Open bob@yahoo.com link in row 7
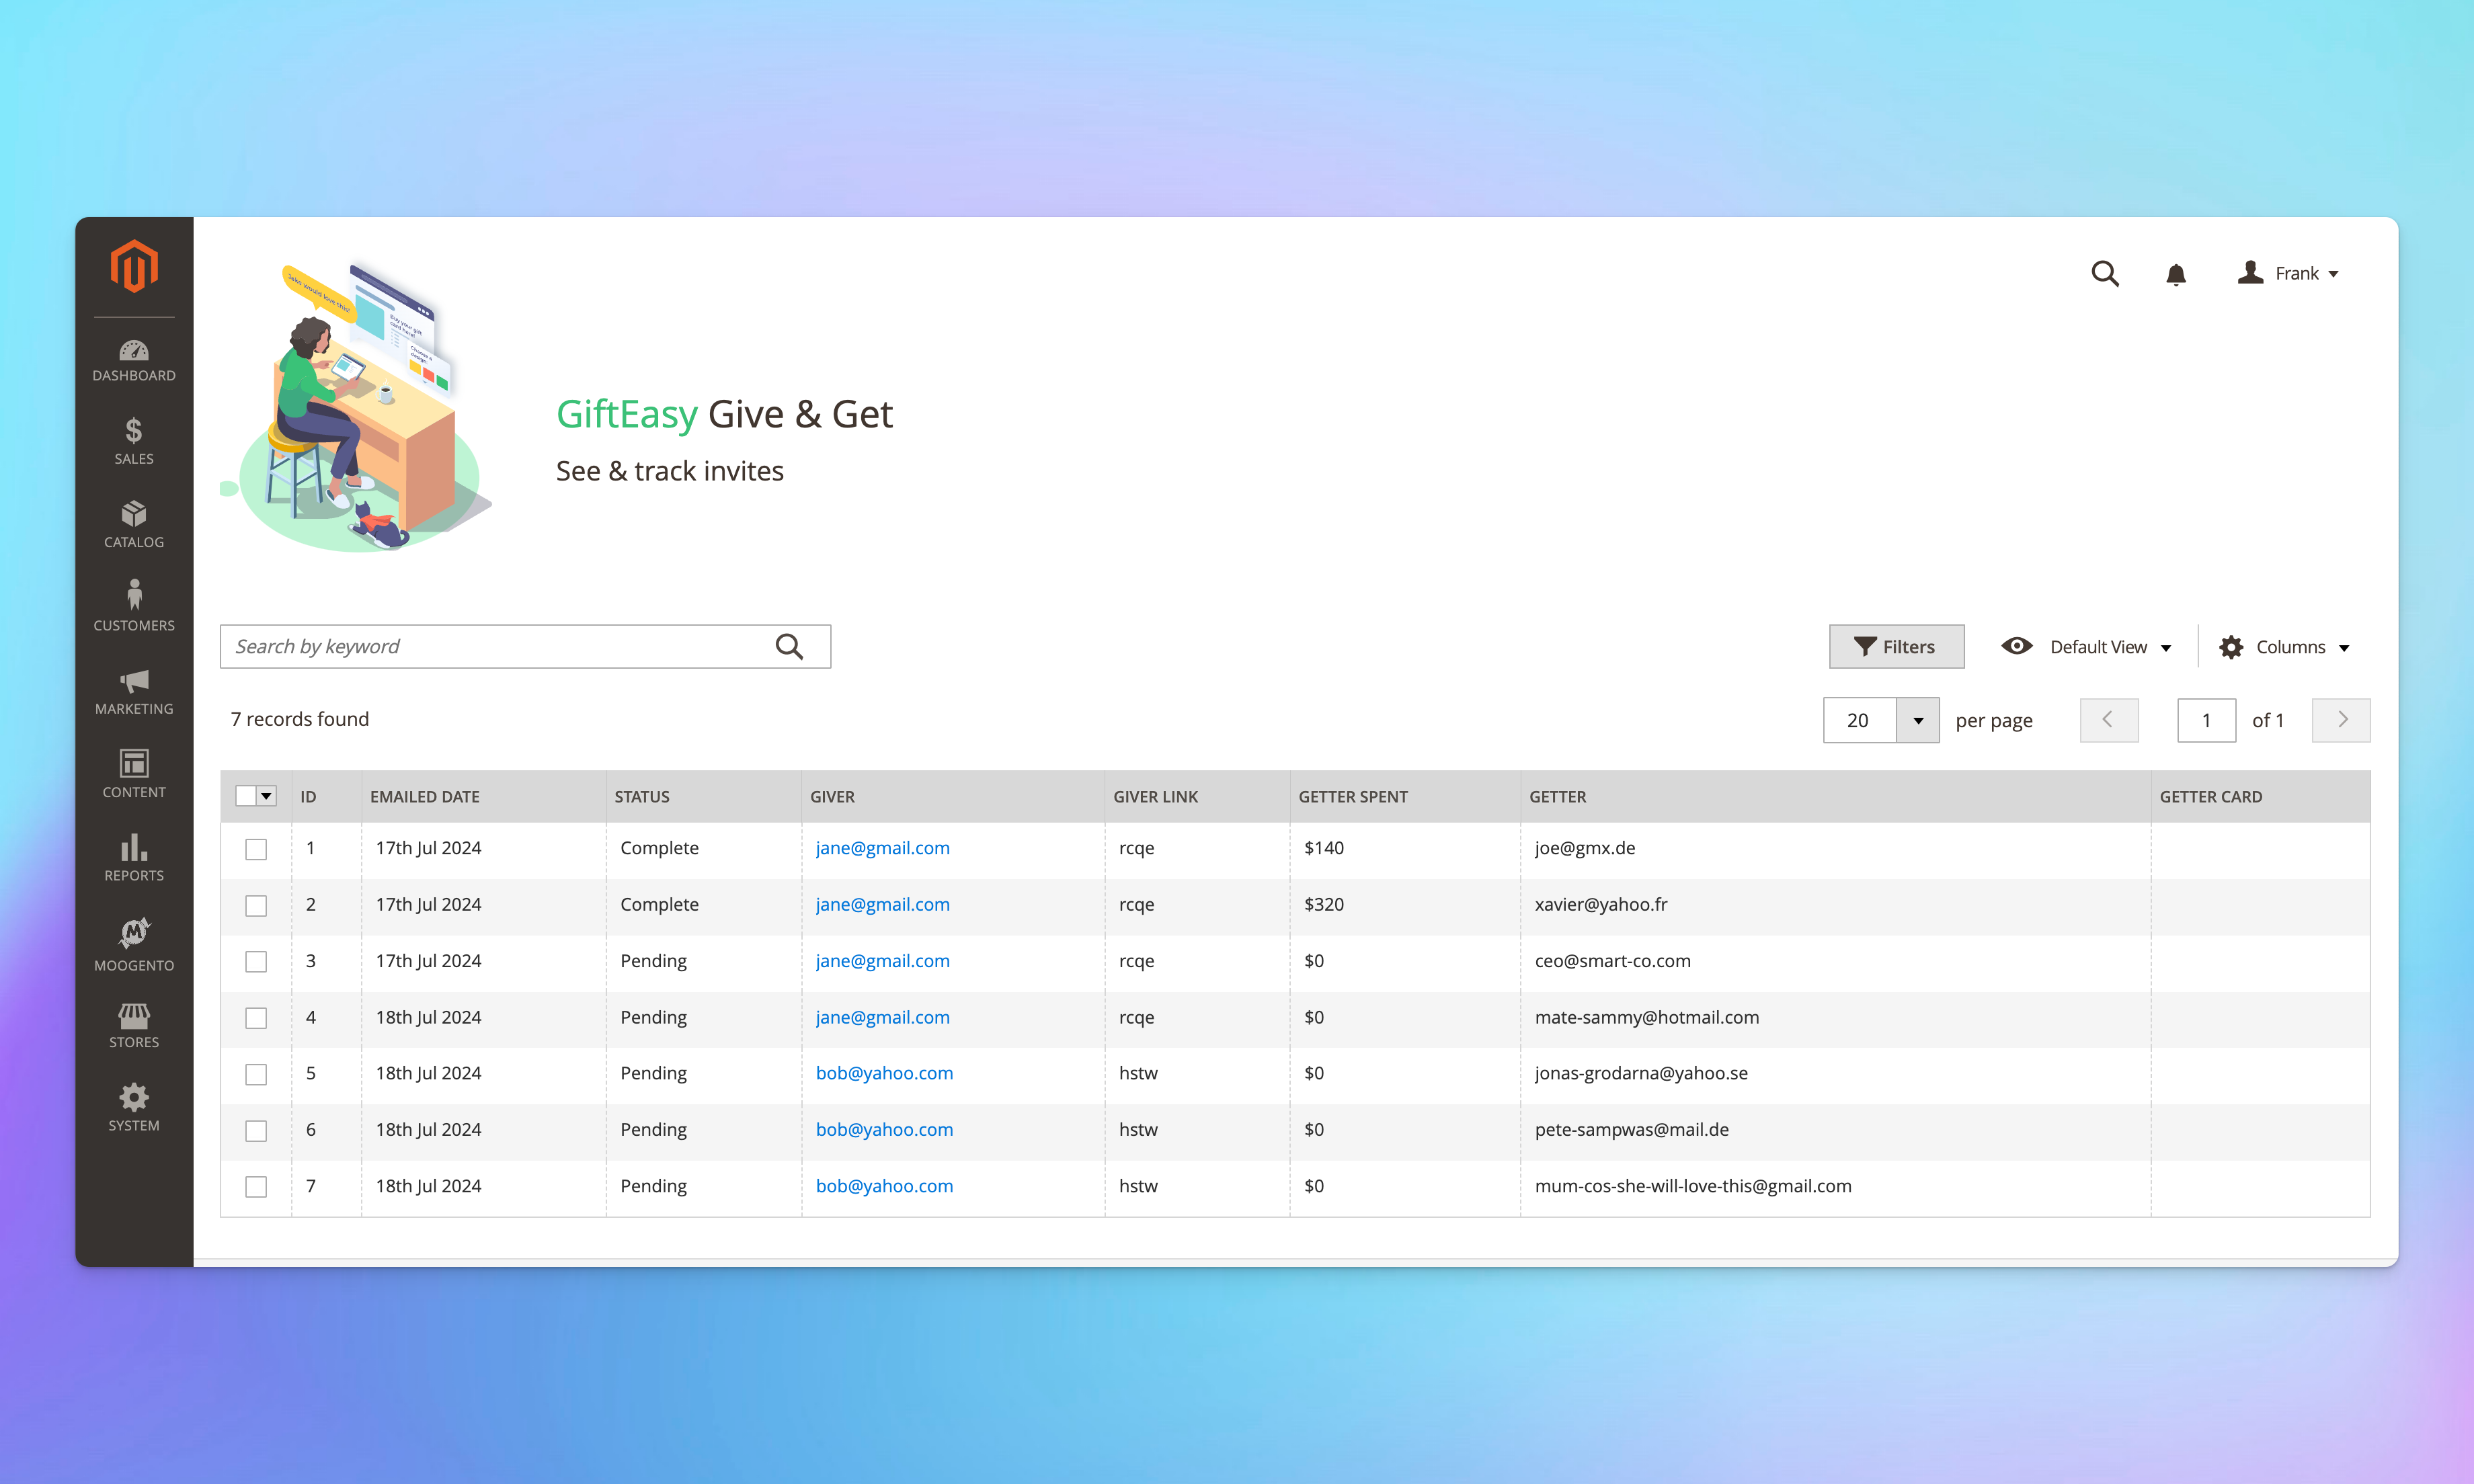2474x1484 pixels. click(x=885, y=1186)
